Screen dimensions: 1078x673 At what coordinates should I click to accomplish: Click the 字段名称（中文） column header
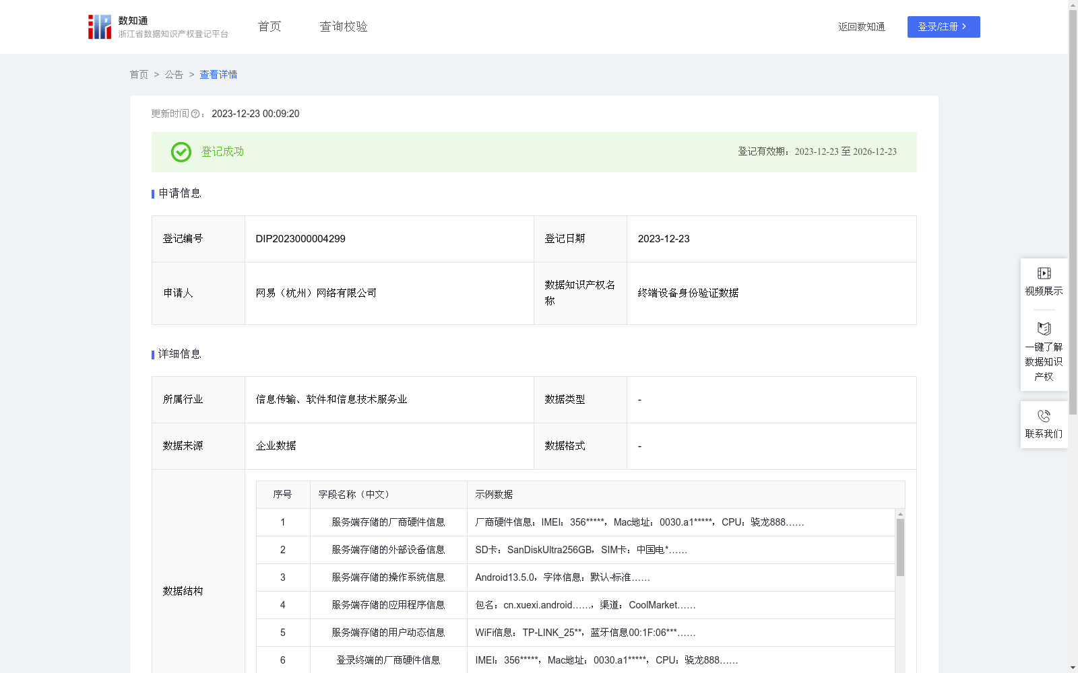point(389,495)
